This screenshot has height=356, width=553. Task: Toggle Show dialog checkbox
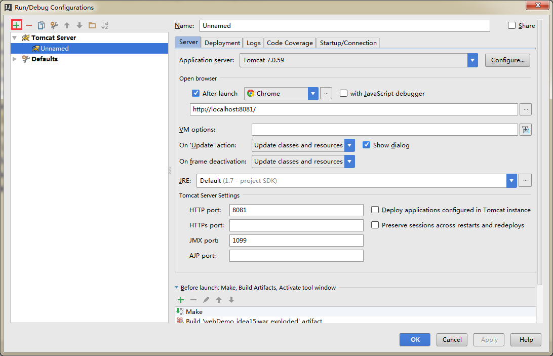(x=367, y=145)
